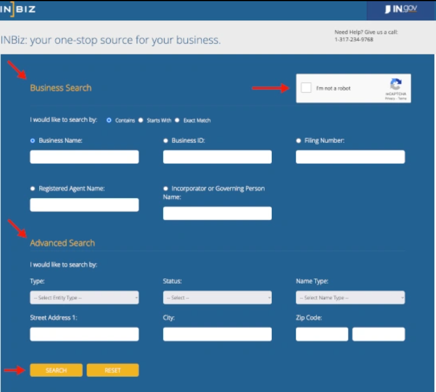Select the Starts With radio button
Viewport: 436px width, 392px height.
coord(141,120)
